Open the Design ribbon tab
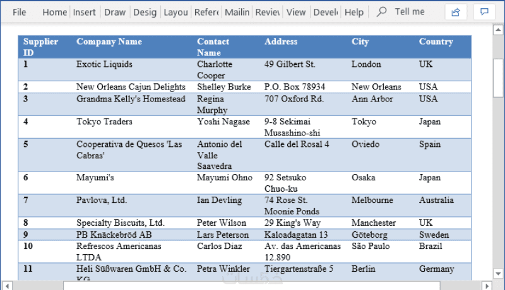The height and width of the screenshot is (290, 505). [x=145, y=12]
